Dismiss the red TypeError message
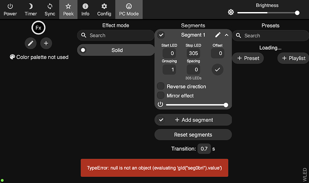Screen dimensions: 309x183 (x=154, y=168)
